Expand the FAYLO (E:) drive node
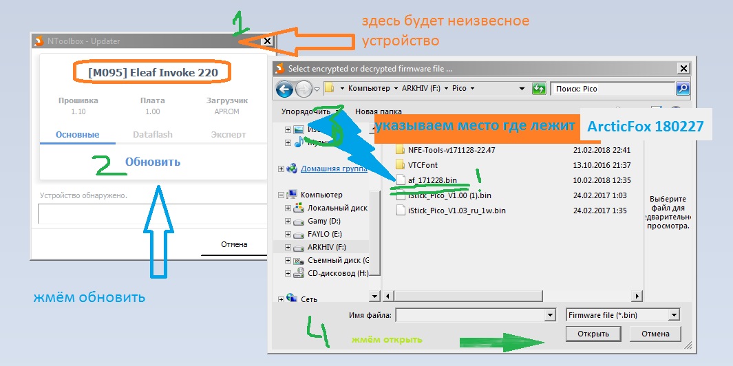 click(x=288, y=234)
